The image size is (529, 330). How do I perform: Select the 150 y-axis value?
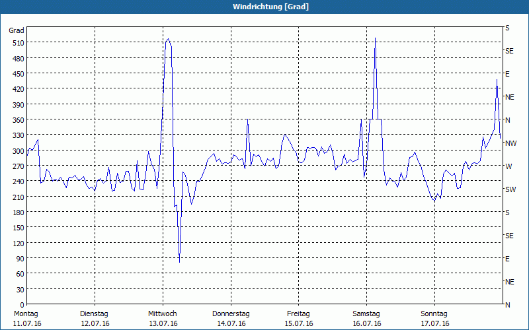pyautogui.click(x=19, y=228)
